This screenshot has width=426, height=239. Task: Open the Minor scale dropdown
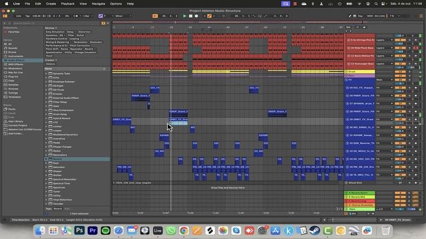pos(122,16)
